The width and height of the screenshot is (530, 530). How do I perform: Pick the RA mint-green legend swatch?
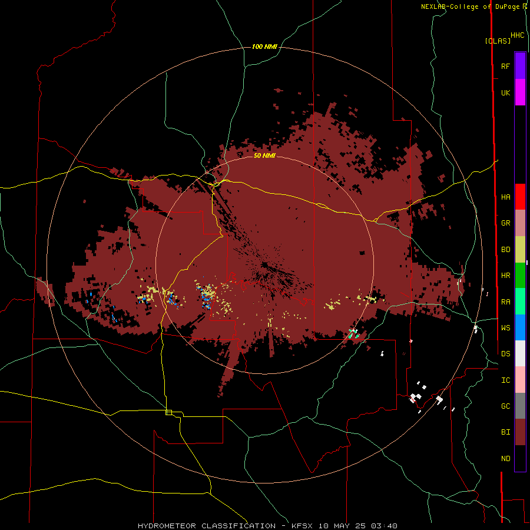tap(520, 302)
